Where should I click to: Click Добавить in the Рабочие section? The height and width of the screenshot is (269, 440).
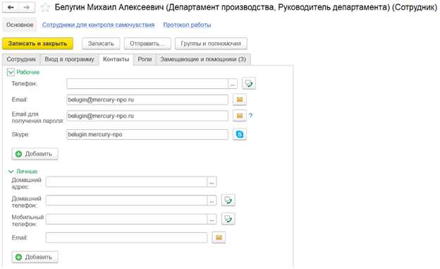35,154
